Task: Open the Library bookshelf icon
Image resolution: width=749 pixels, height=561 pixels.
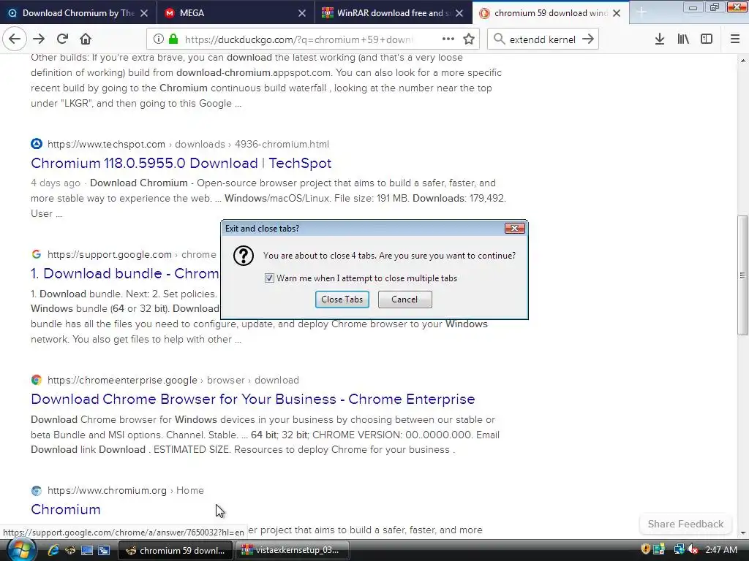Action: pos(683,39)
